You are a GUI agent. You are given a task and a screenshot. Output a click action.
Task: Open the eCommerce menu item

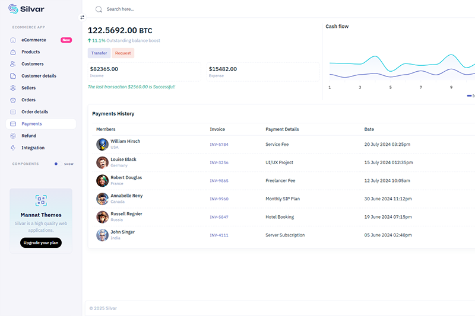(34, 40)
